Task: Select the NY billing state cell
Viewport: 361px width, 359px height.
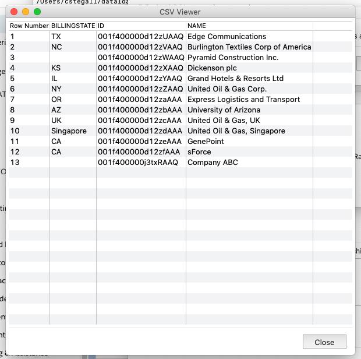Action: [73, 89]
